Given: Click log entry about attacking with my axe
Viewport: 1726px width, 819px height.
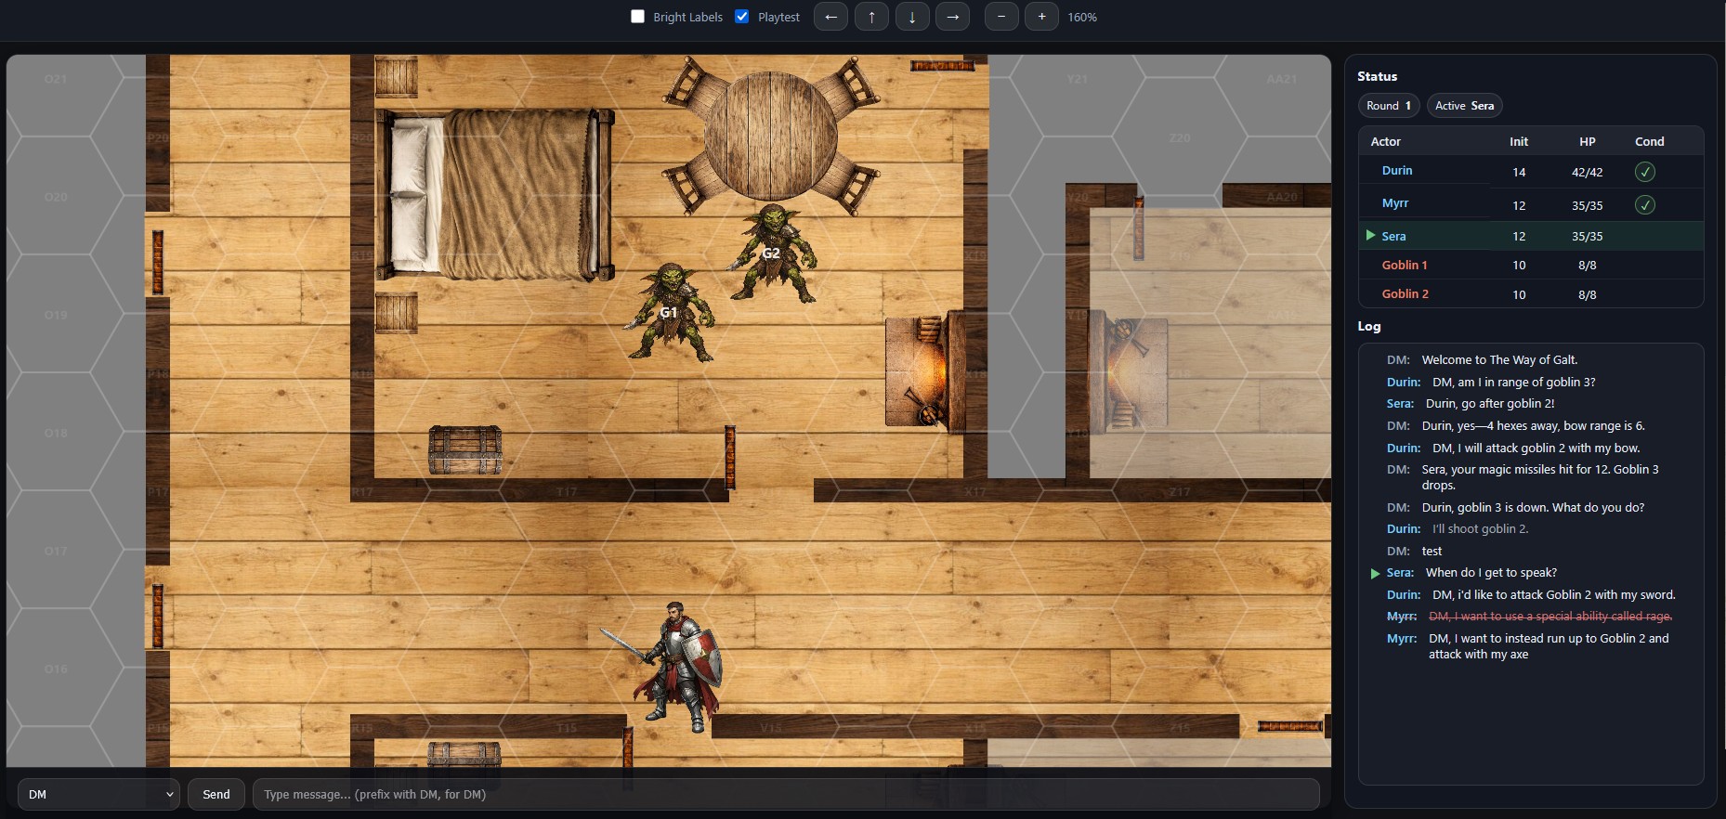Looking at the screenshot, I should pos(1549,646).
